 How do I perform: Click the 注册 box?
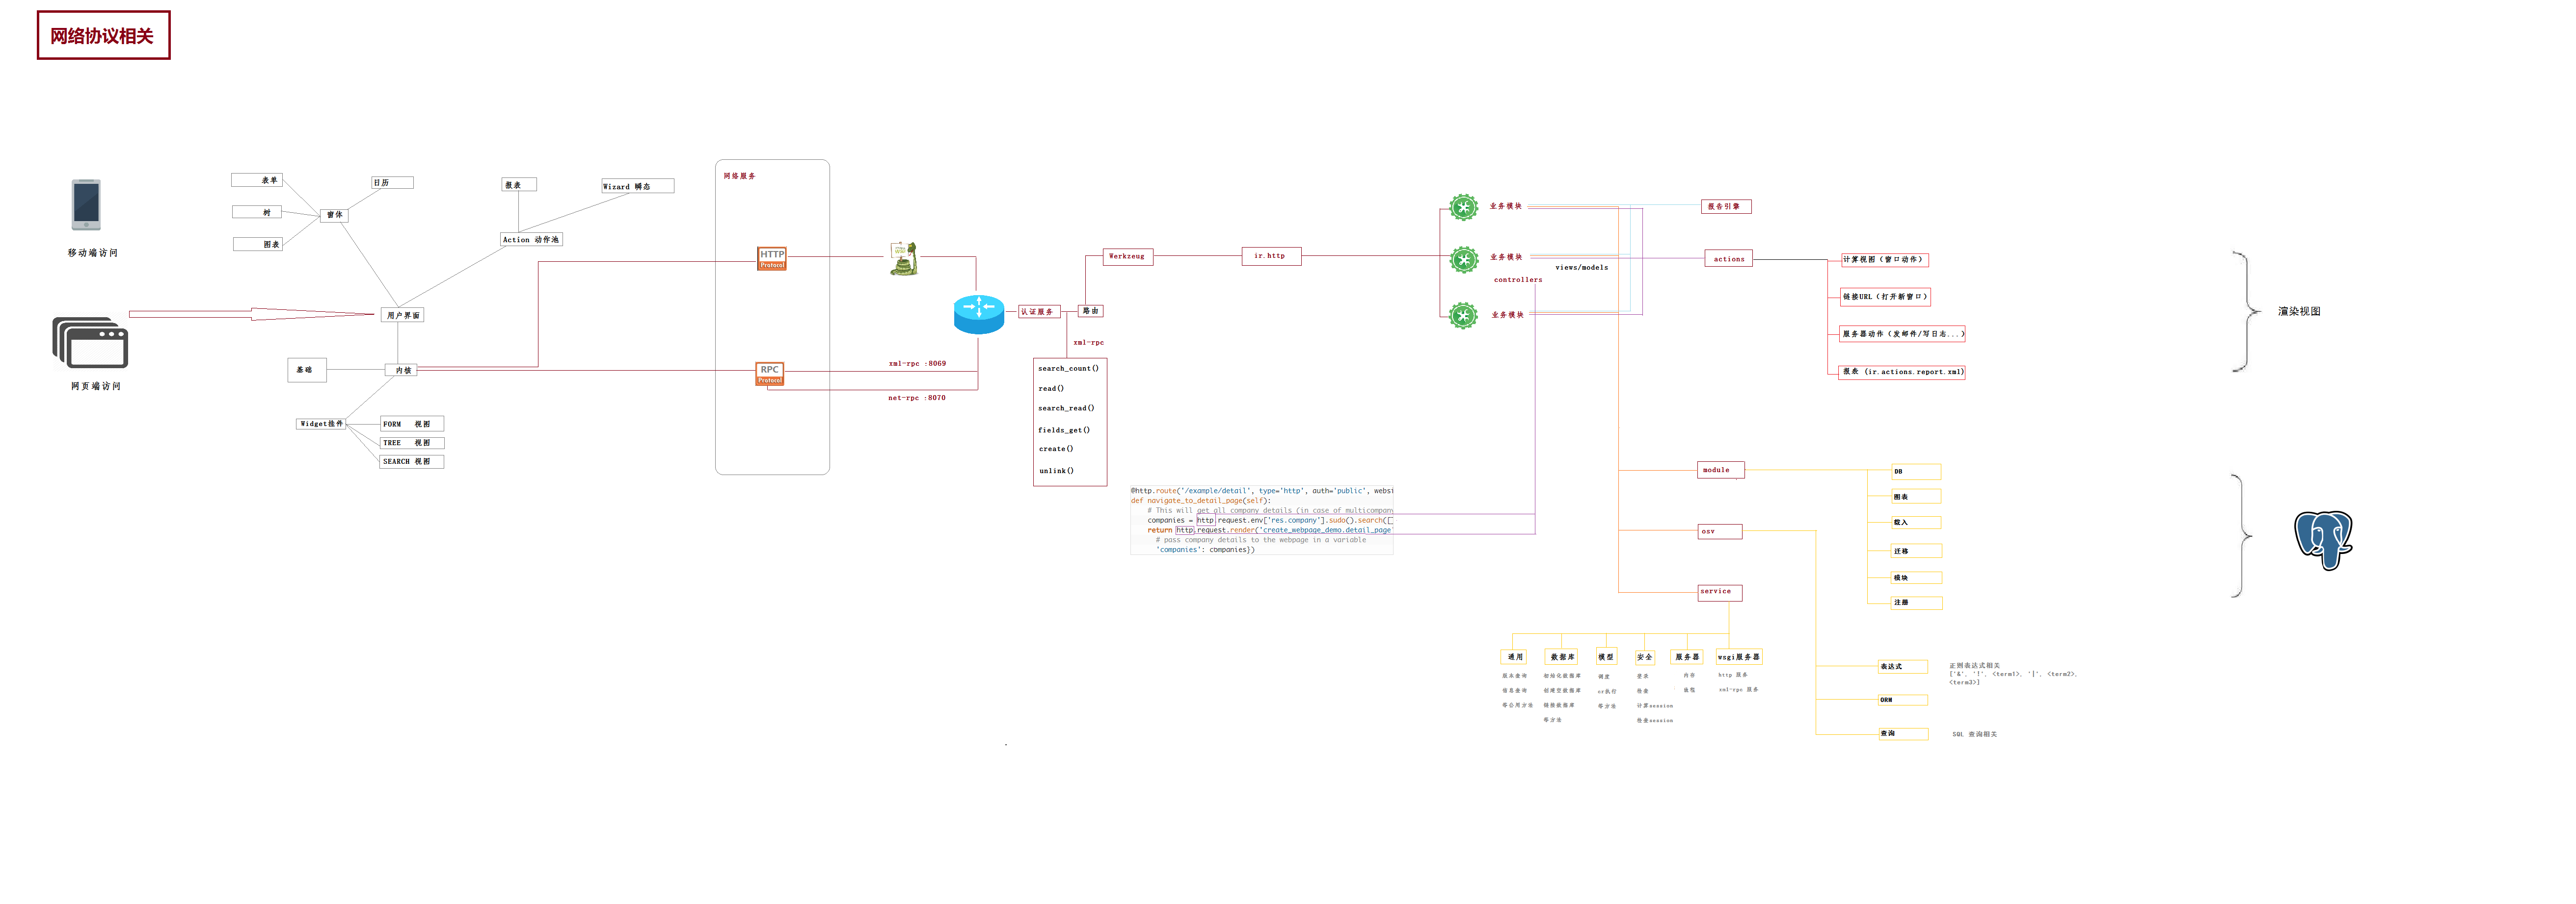tap(1916, 603)
